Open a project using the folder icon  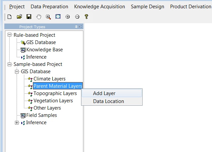pos(19,17)
